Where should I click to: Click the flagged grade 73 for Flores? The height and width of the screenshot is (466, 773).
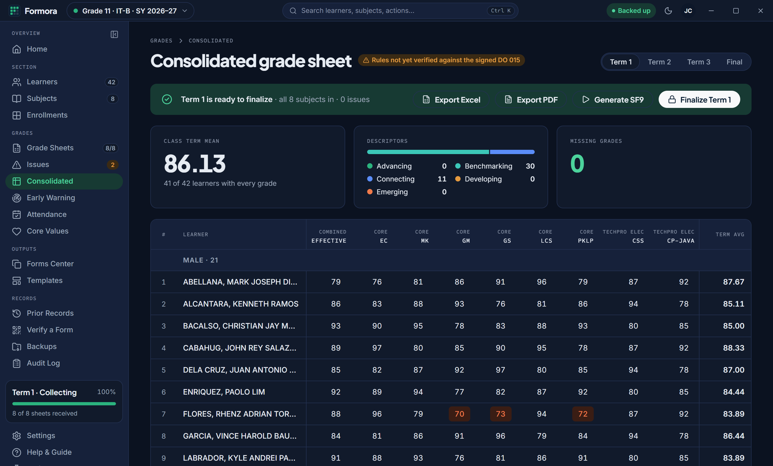(500, 414)
